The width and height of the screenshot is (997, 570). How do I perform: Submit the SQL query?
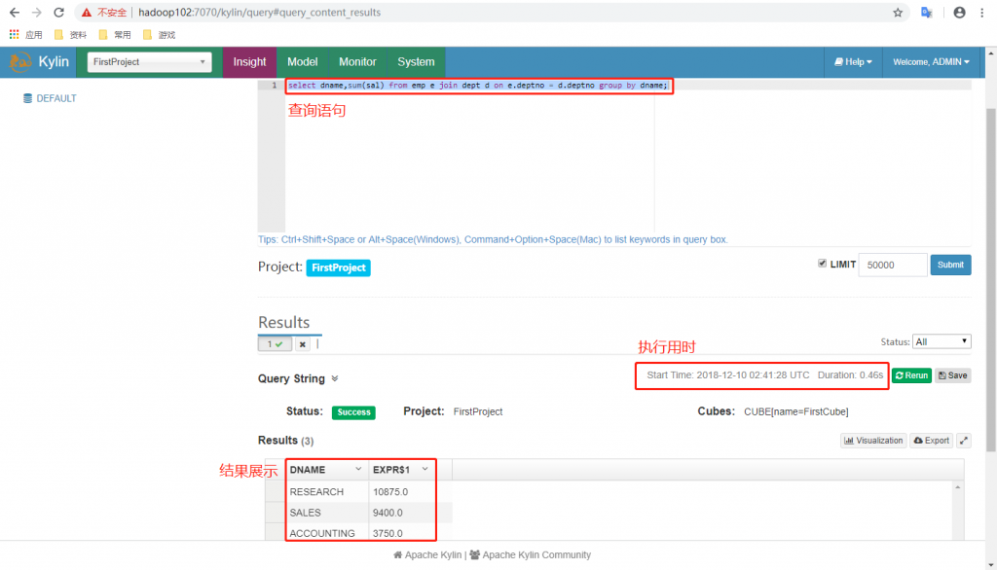click(x=950, y=265)
